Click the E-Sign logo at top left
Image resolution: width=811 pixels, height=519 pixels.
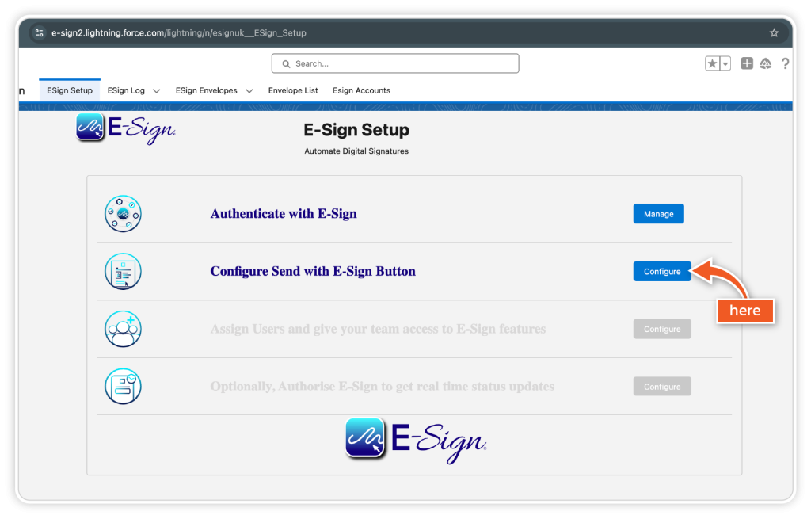pos(126,129)
